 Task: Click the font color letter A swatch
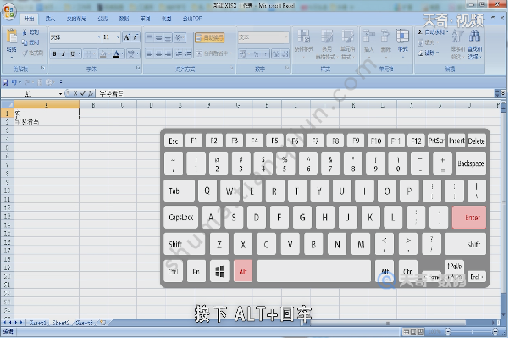[116, 54]
